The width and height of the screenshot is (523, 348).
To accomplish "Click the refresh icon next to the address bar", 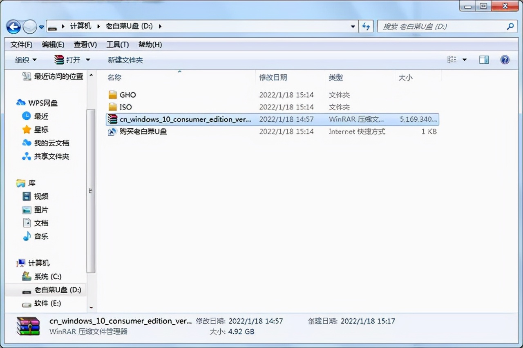I will [x=366, y=26].
